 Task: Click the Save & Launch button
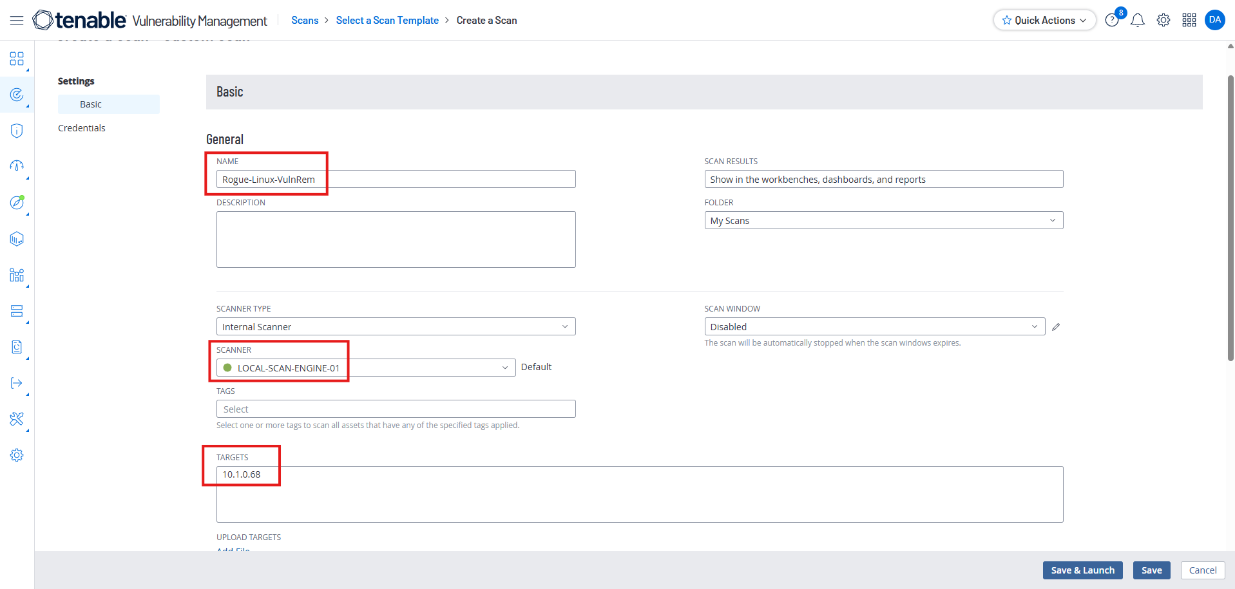1083,570
